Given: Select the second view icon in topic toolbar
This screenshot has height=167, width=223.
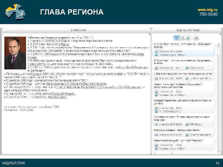Looking at the screenshot, I should tap(183, 38).
